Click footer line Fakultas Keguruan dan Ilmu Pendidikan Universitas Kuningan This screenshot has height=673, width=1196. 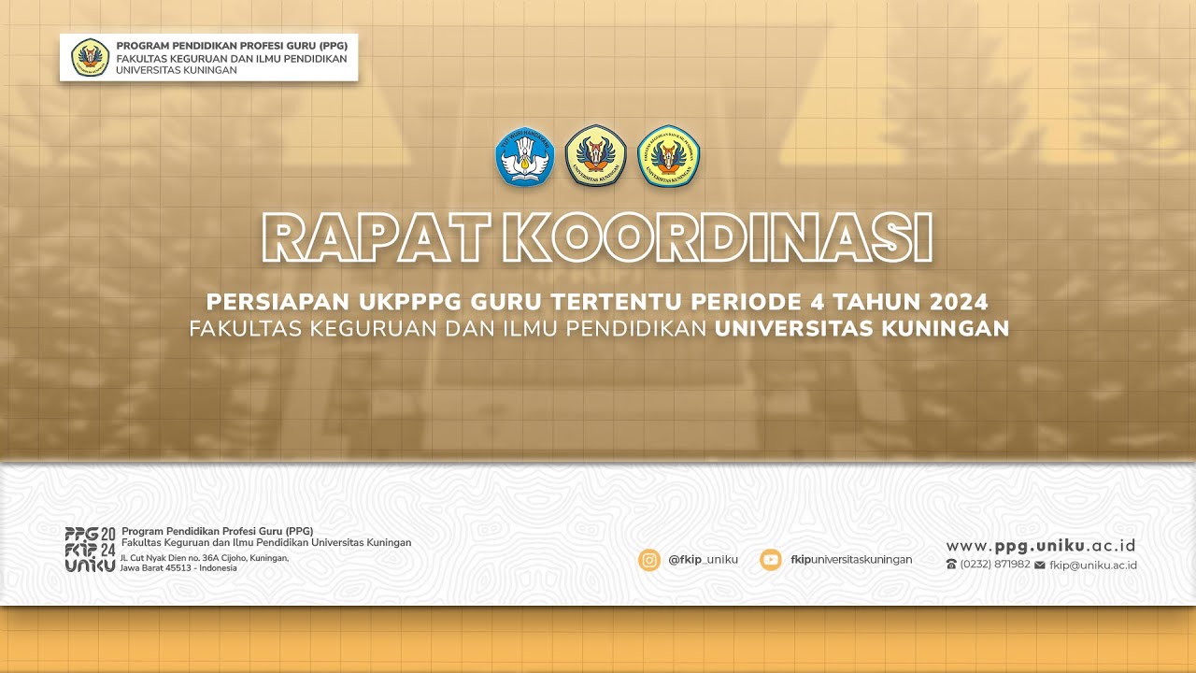(266, 543)
